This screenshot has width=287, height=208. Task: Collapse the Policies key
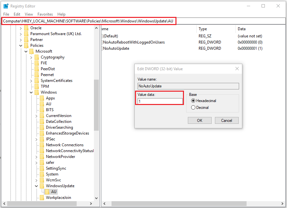click(x=21, y=45)
